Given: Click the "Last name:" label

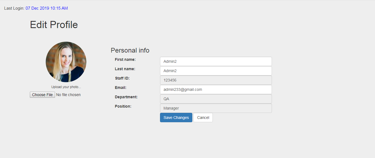Looking at the screenshot, I should [125, 69].
